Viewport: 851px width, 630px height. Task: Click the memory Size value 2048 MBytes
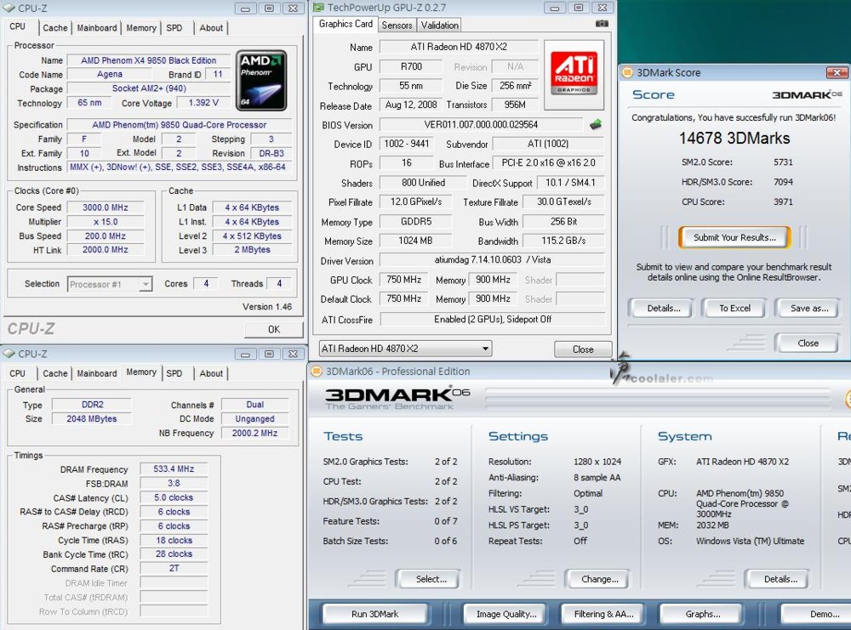[x=91, y=418]
